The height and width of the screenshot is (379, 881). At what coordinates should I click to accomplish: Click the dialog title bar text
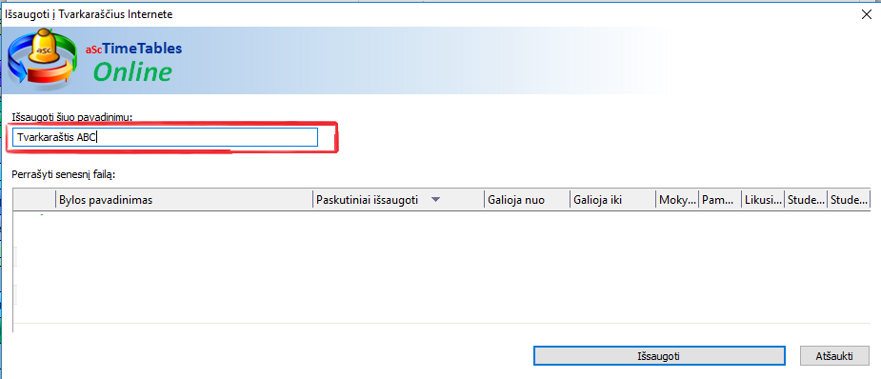(89, 14)
